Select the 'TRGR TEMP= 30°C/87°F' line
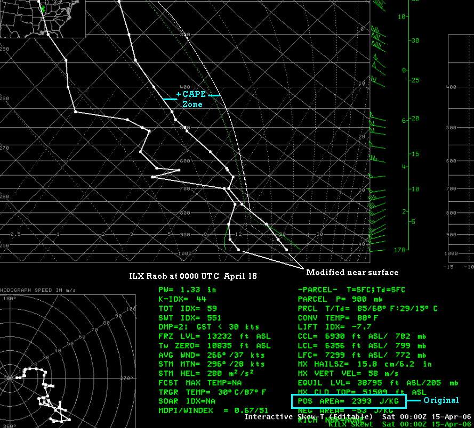Screen dimensions: 474x428 [x=212, y=392]
